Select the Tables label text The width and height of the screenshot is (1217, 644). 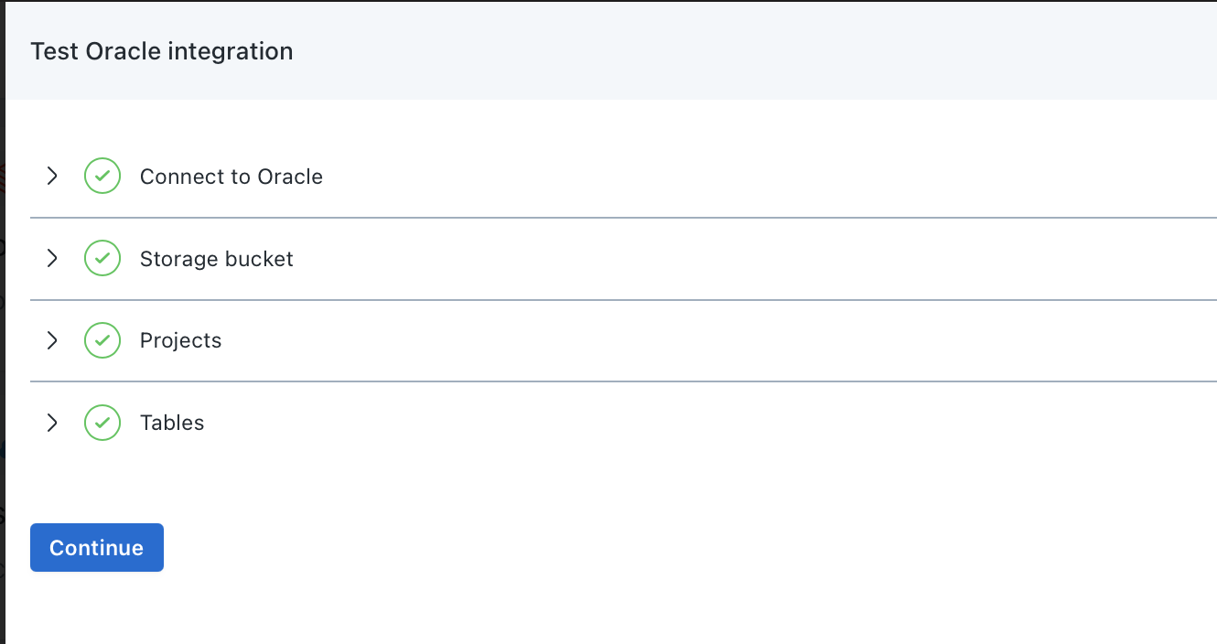[172, 423]
